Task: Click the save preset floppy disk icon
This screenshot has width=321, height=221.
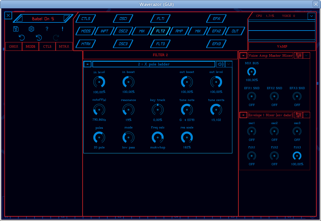Action: pyautogui.click(x=16, y=29)
